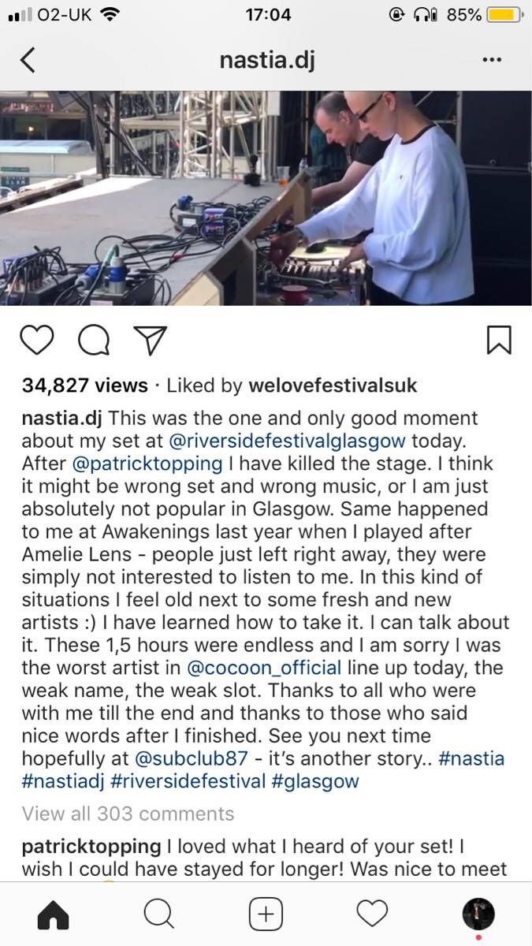Expand View all 303 comments
The height and width of the screenshot is (946, 532).
click(128, 814)
